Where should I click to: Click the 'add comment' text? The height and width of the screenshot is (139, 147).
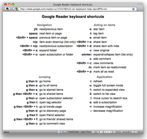point(102,59)
